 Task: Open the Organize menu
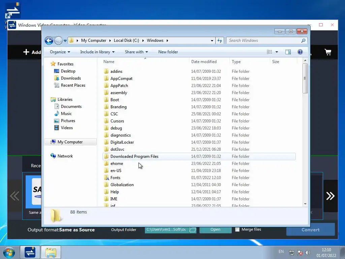[x=60, y=52]
